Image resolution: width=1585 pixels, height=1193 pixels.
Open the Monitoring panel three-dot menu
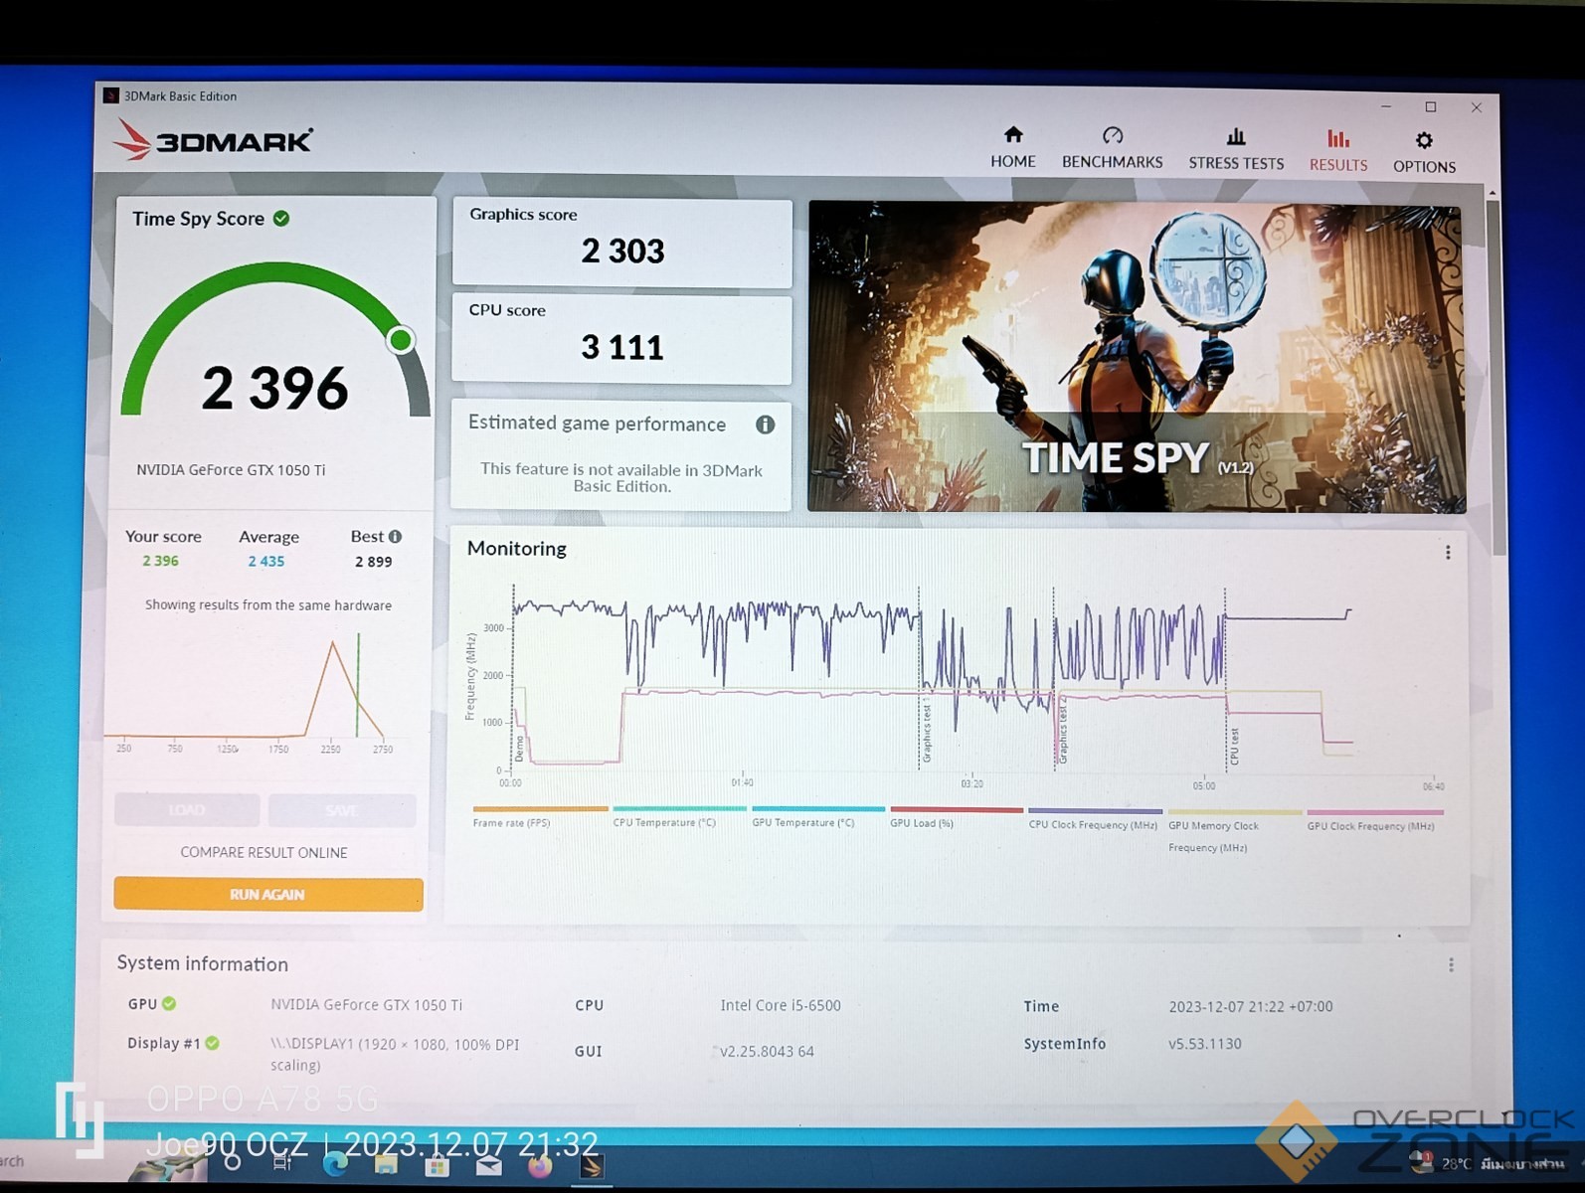click(x=1448, y=553)
